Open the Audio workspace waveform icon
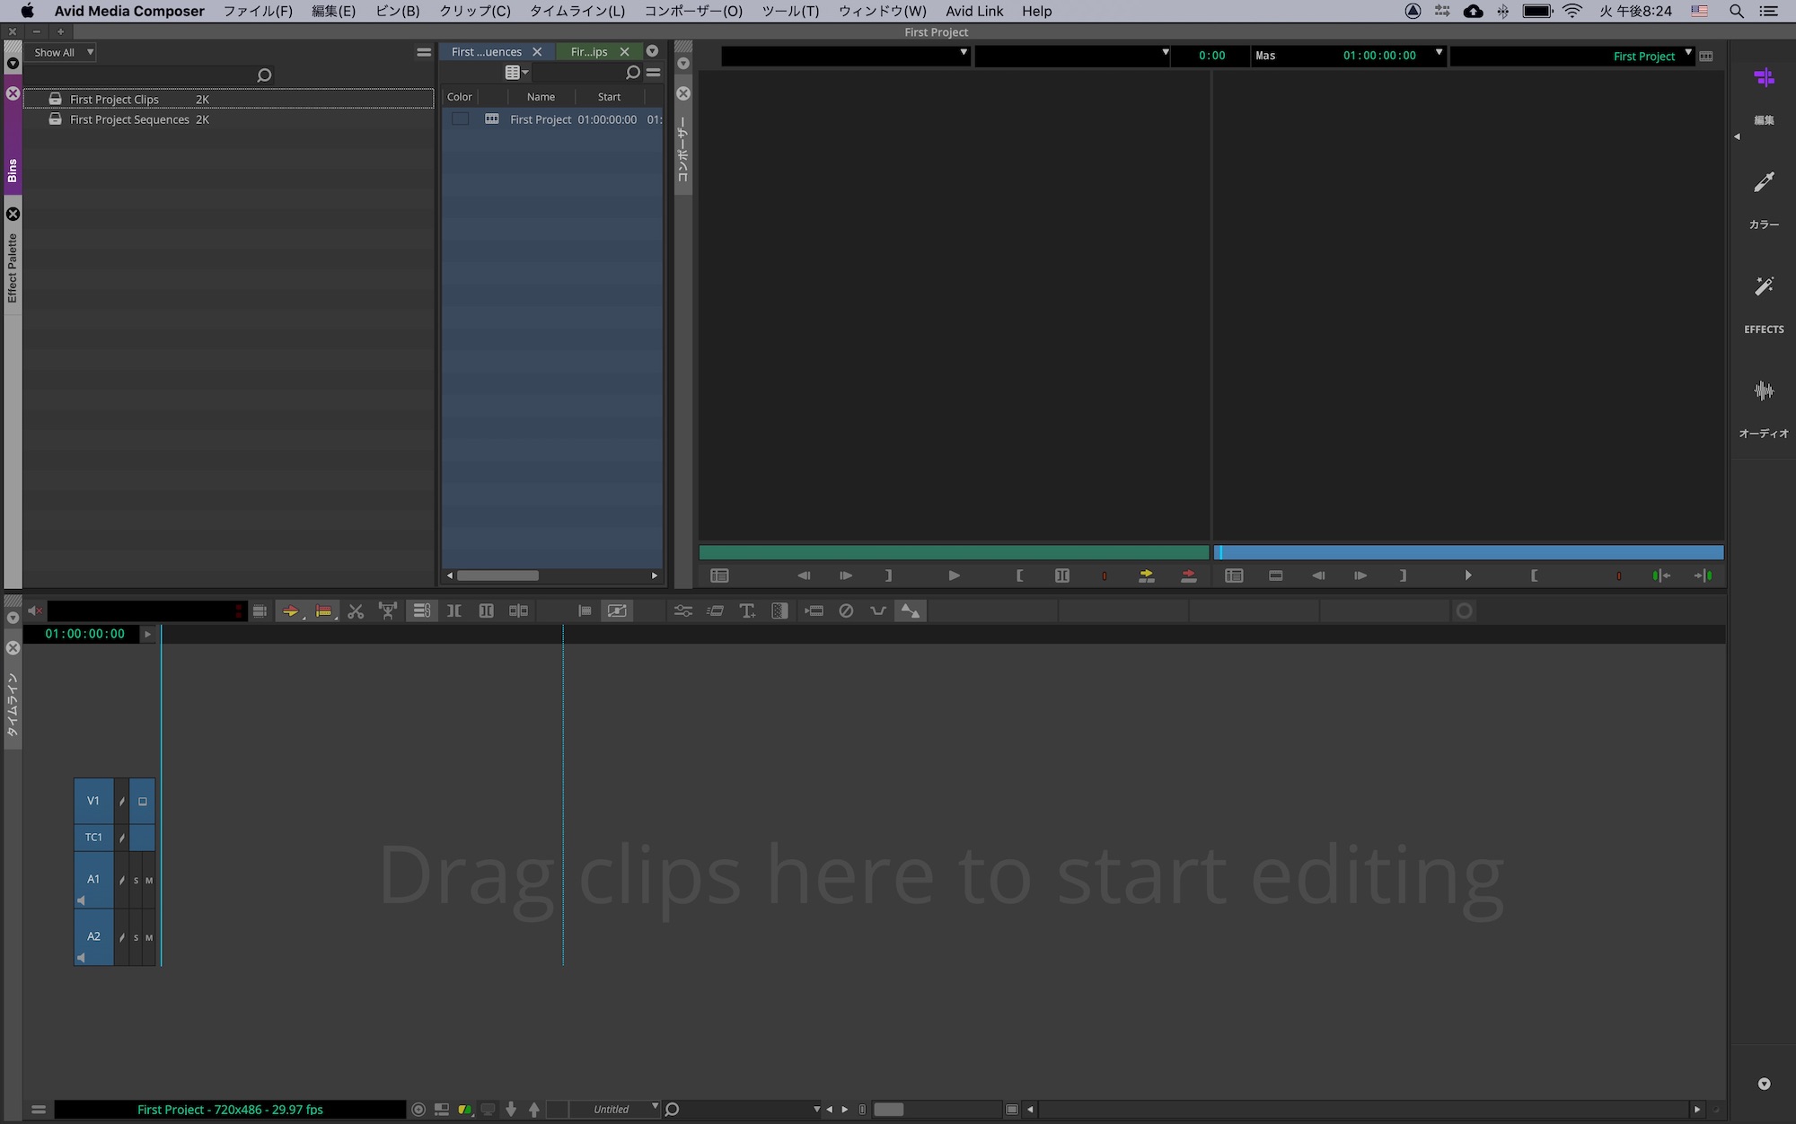 tap(1764, 391)
